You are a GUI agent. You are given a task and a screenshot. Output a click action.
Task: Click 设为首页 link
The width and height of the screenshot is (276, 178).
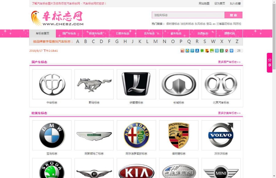(220, 3)
